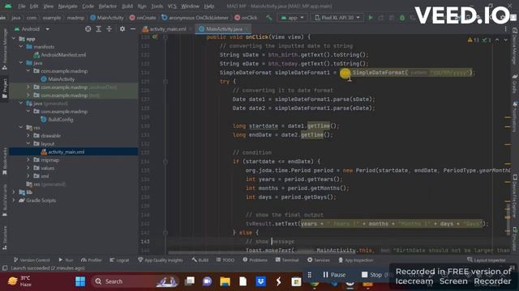Click Select Opened File target icon

(88, 29)
